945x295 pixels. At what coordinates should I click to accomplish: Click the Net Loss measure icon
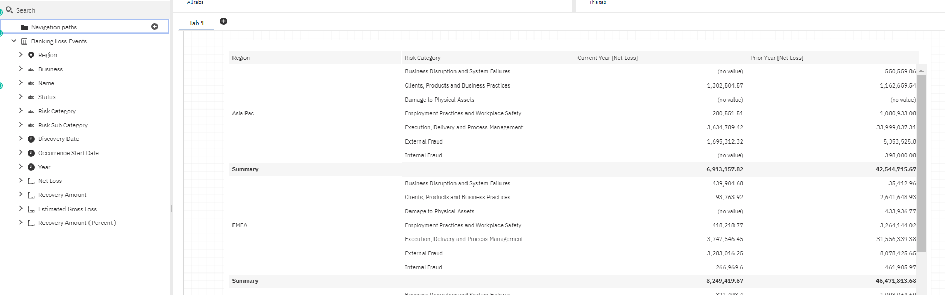(x=31, y=181)
